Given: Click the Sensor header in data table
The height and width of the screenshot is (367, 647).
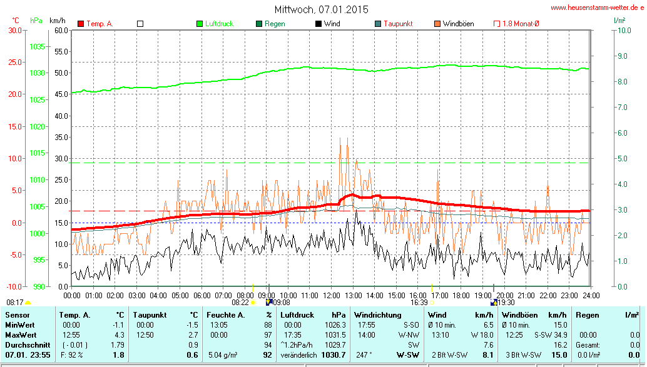Looking at the screenshot, I should click(x=17, y=315).
